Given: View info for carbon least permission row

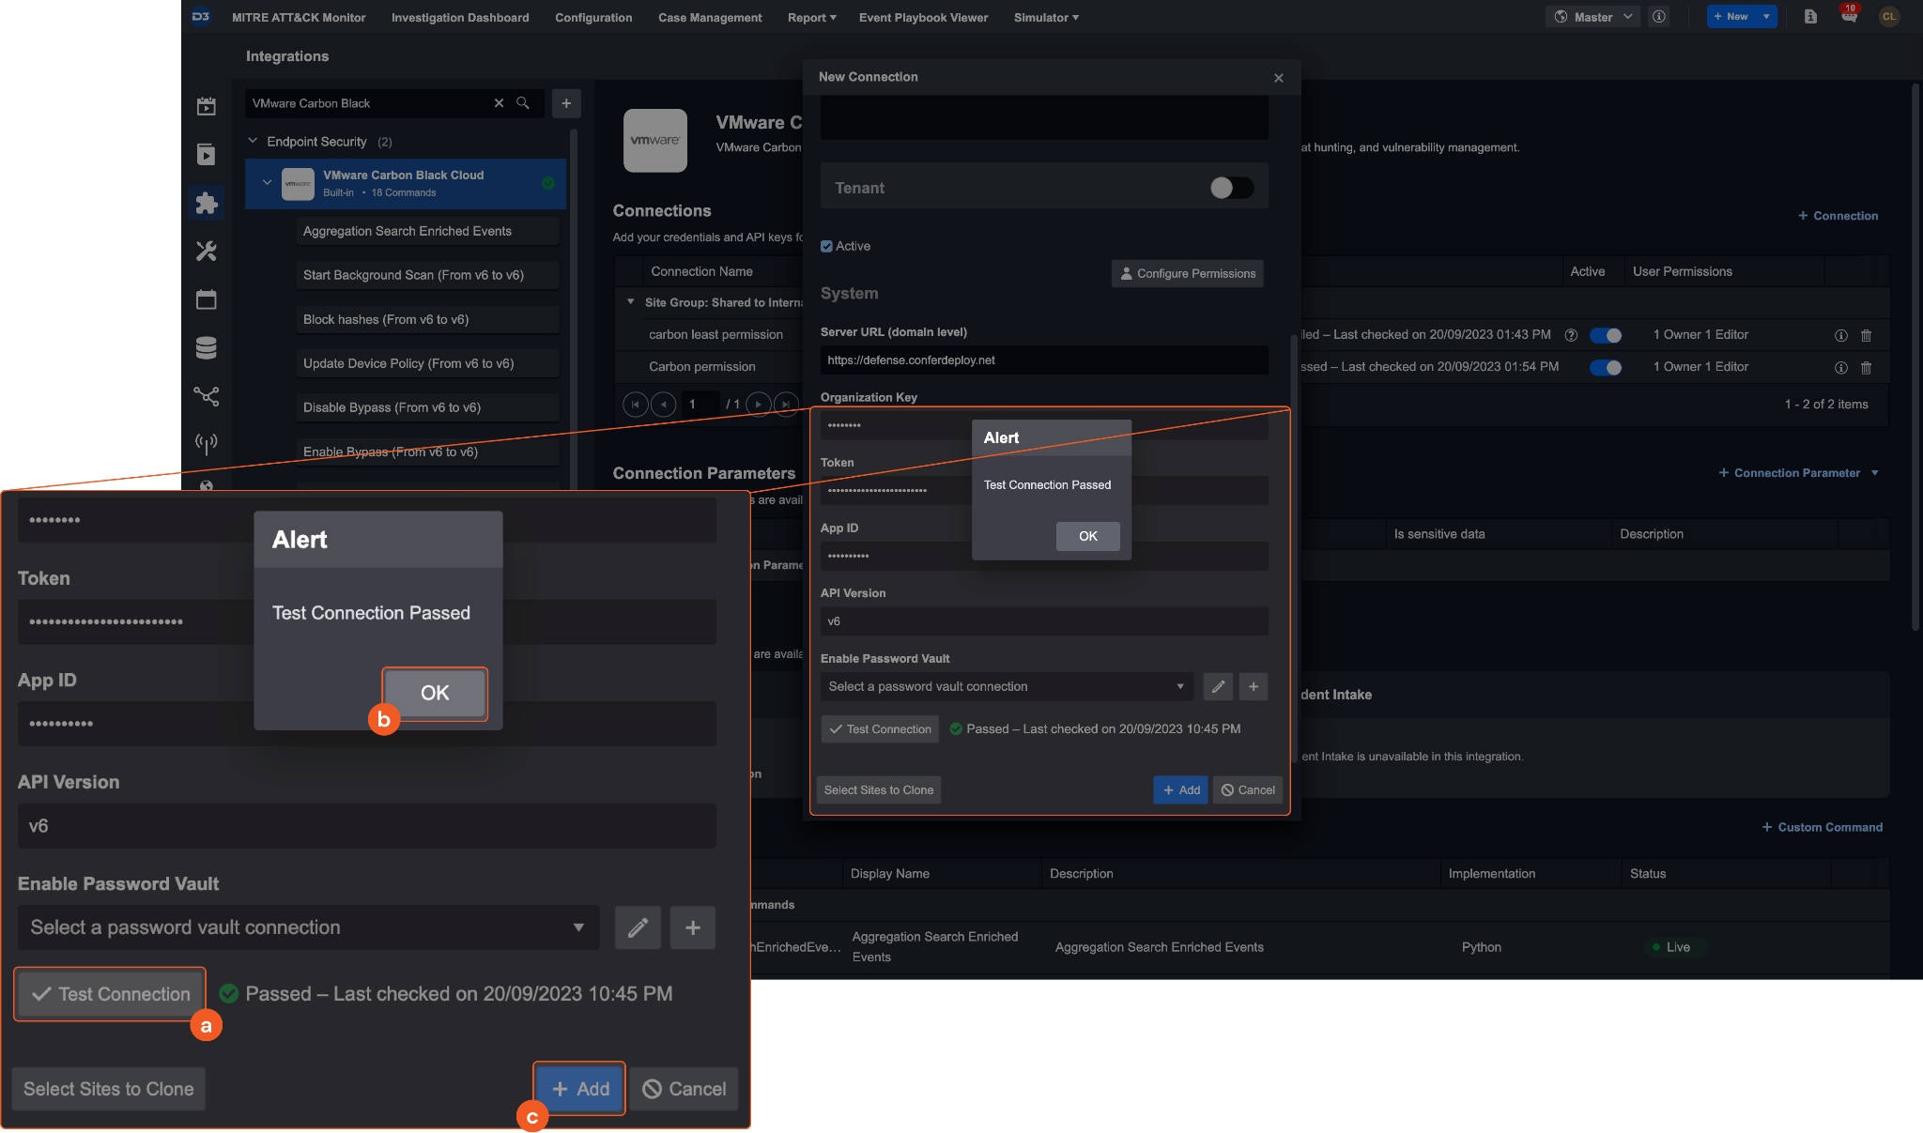Looking at the screenshot, I should tap(1841, 335).
